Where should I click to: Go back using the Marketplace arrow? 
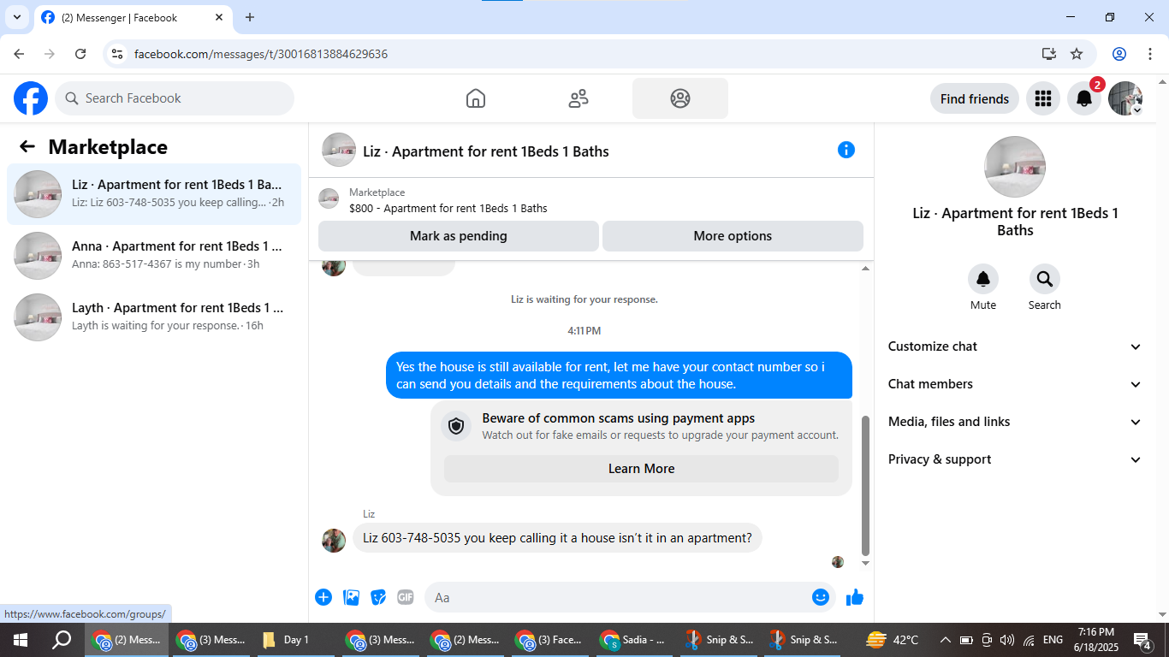(27, 146)
